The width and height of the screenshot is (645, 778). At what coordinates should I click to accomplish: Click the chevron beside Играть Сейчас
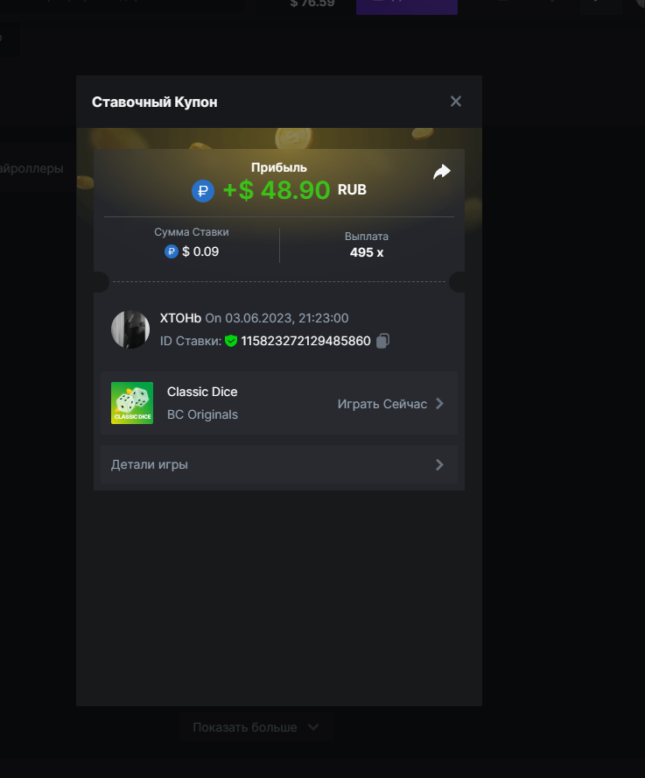pos(440,404)
